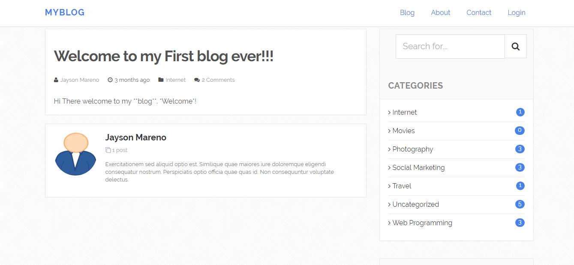Click the posts icon beside "1 post"

108,150
